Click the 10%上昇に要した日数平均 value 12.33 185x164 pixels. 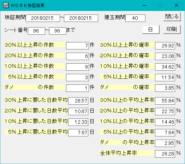click(x=78, y=122)
